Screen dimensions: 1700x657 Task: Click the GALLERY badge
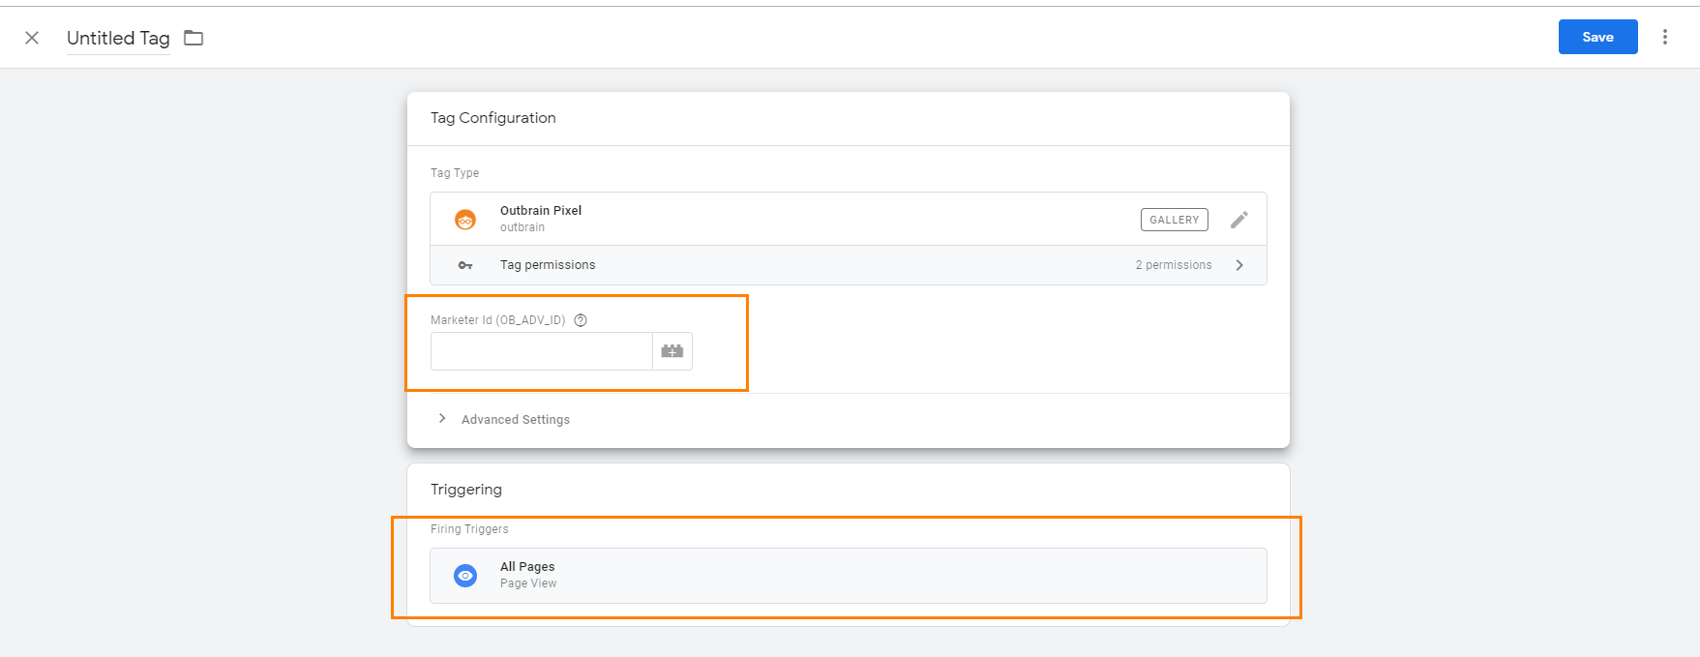coord(1174,220)
